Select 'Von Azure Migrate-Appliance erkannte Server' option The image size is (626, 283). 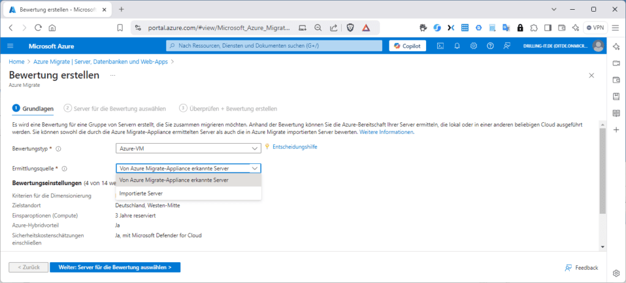coord(188,180)
